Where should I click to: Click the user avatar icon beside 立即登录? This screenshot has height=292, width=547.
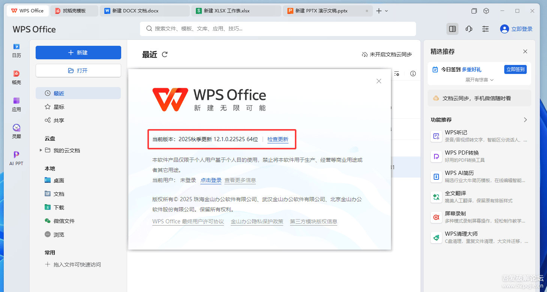click(x=505, y=29)
